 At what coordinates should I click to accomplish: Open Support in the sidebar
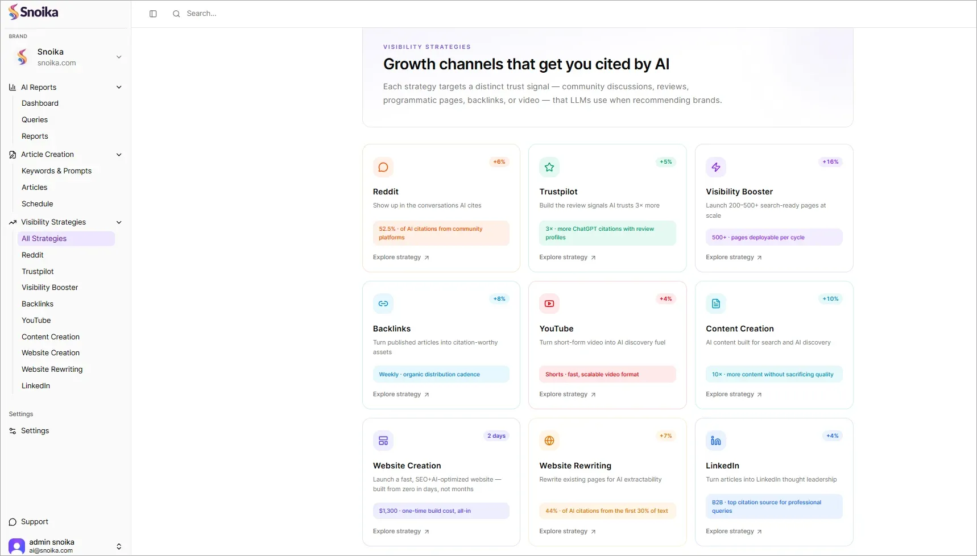(x=34, y=522)
